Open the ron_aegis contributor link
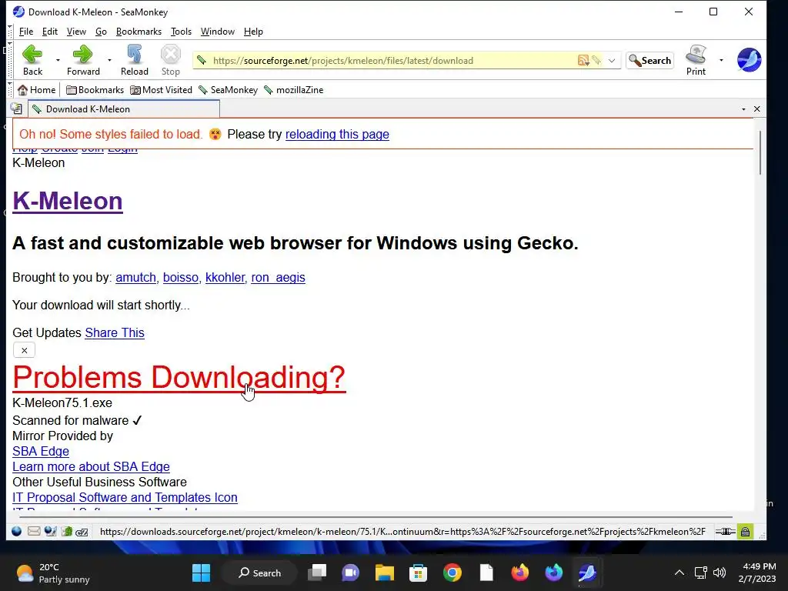788x591 pixels. click(x=278, y=277)
